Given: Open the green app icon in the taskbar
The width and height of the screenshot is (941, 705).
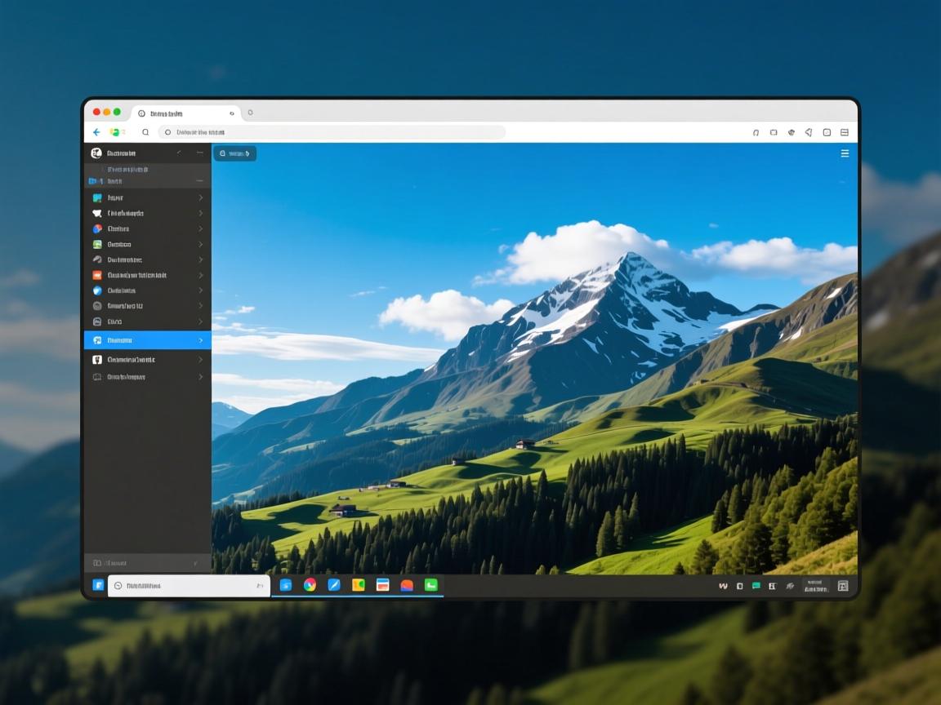Looking at the screenshot, I should (x=430, y=585).
